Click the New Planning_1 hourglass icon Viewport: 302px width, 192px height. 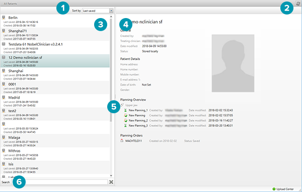pyautogui.click(x=125, y=110)
